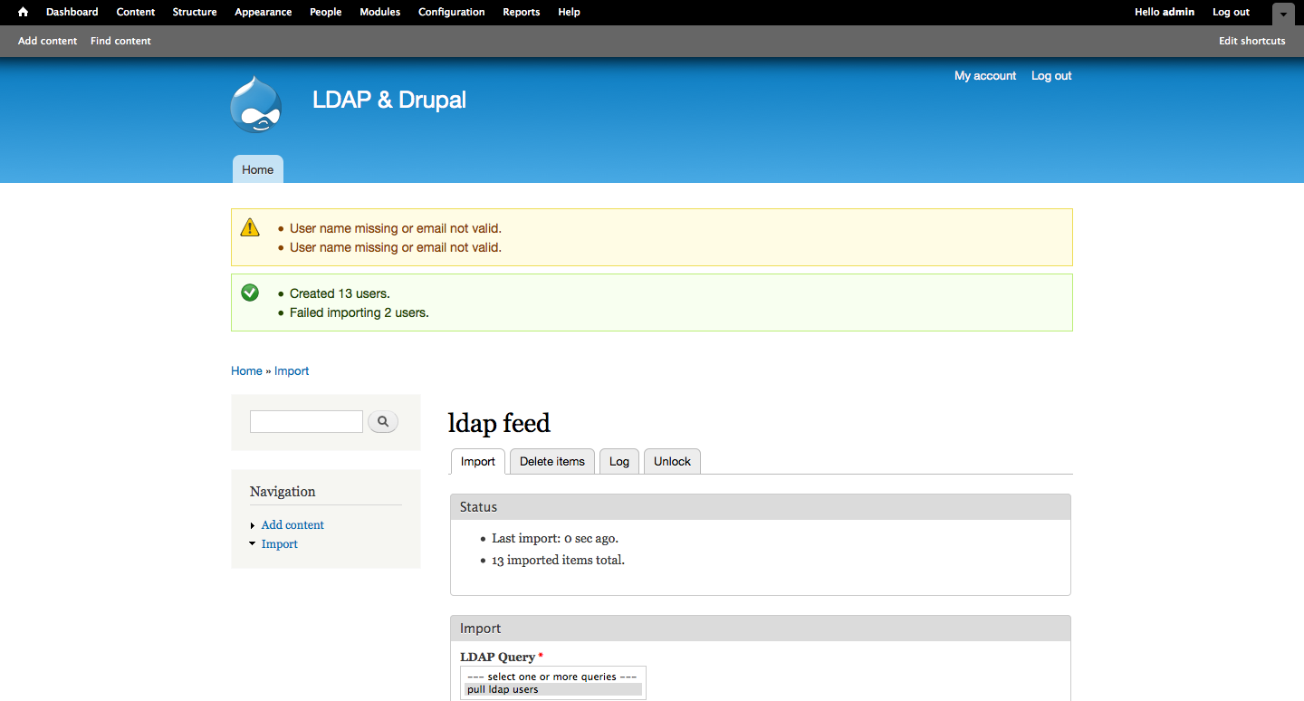1304x701 pixels.
Task: Switch to the Import tab
Action: tap(478, 461)
